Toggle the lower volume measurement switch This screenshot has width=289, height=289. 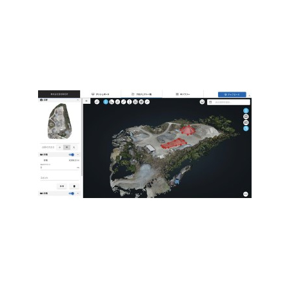click(72, 194)
